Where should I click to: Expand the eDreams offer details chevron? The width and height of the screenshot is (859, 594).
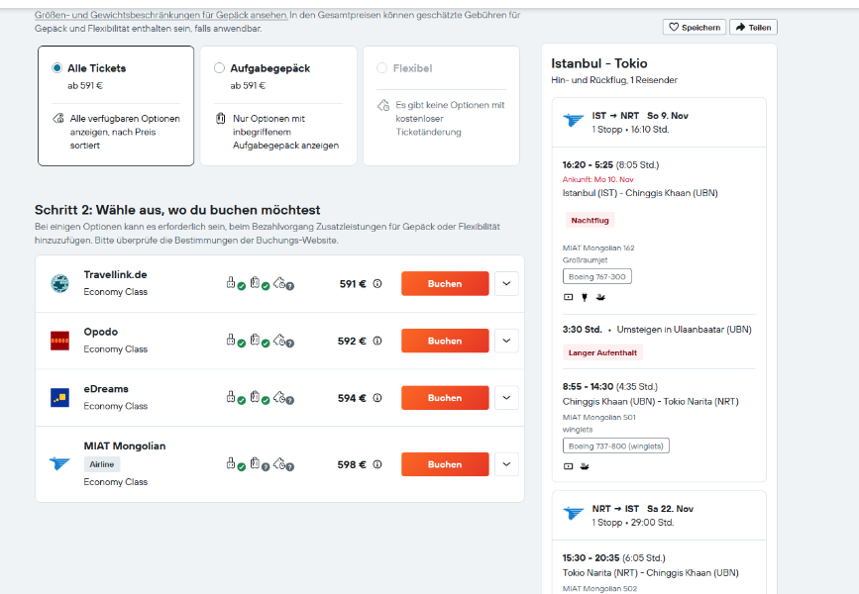coord(506,397)
